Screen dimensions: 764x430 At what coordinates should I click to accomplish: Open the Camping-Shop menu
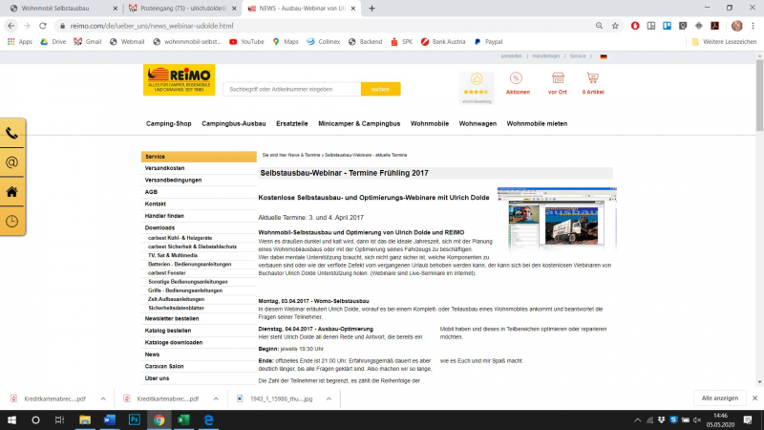tap(169, 124)
